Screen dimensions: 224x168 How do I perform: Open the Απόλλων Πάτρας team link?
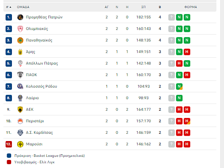point(42,63)
